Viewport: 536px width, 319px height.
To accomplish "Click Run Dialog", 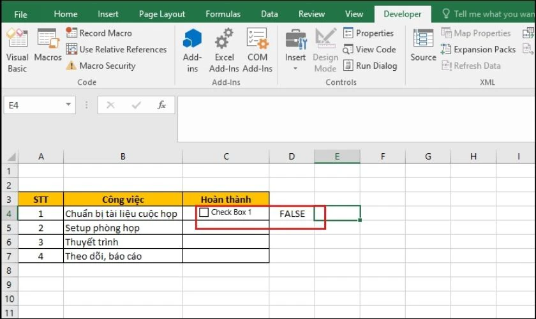I will tap(370, 66).
